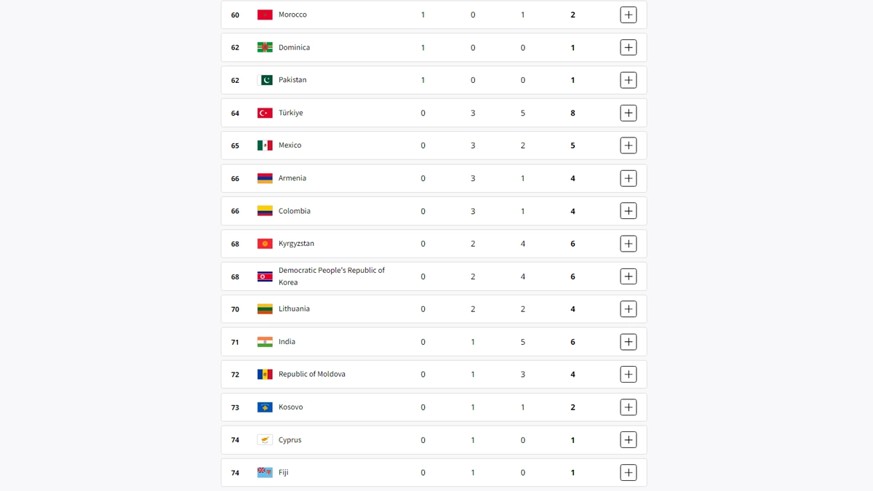Click the Colombia flag icon

pos(265,211)
